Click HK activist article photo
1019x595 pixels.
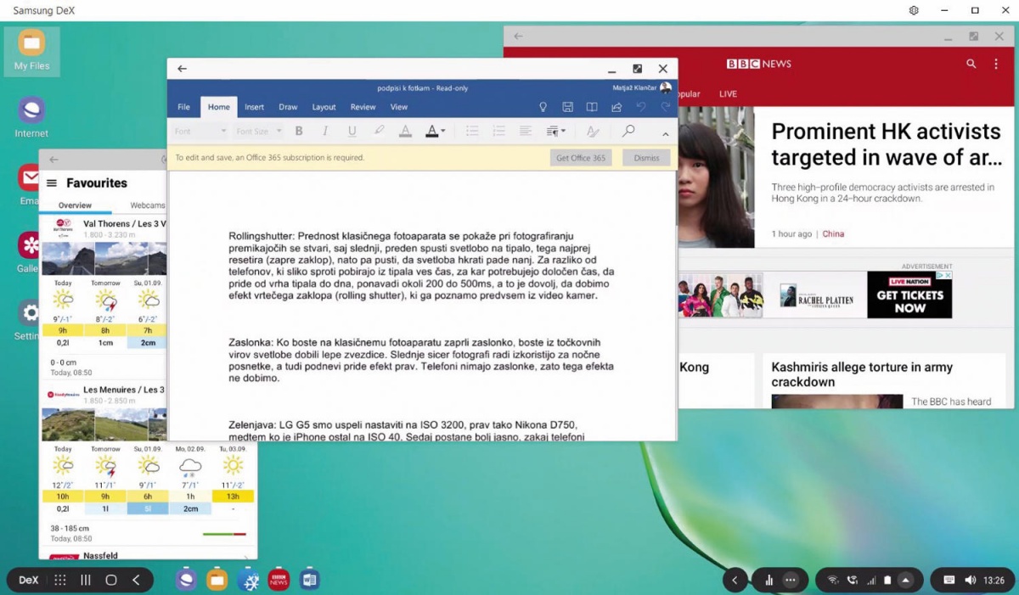(x=717, y=177)
